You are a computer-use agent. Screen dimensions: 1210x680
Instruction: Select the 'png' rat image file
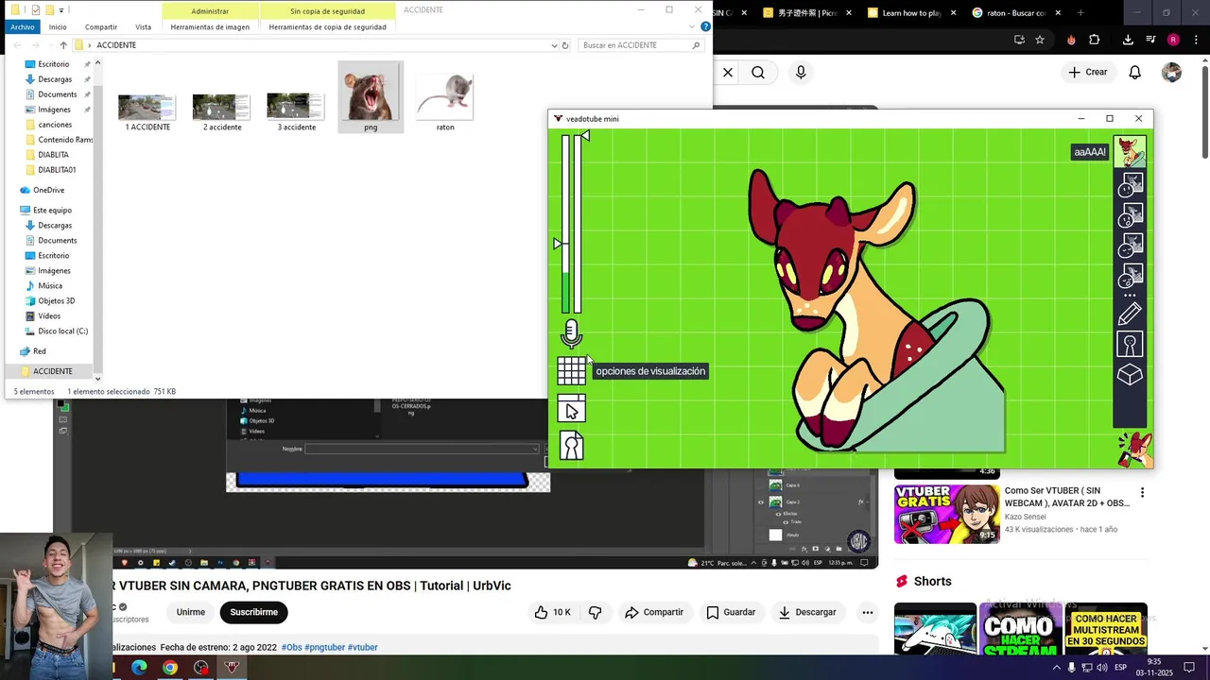pyautogui.click(x=371, y=97)
